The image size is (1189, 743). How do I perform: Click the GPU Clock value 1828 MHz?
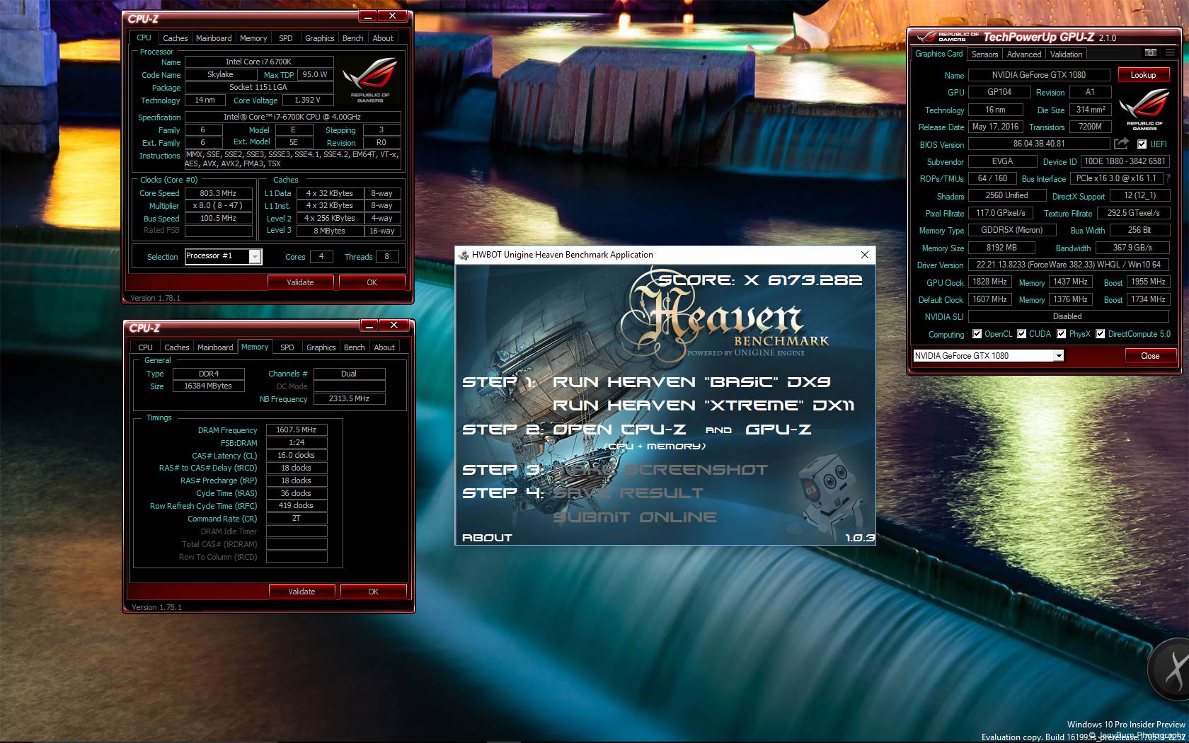coord(989,282)
